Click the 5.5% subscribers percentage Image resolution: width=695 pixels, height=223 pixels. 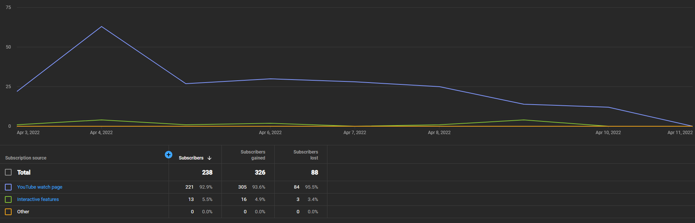[x=207, y=199]
